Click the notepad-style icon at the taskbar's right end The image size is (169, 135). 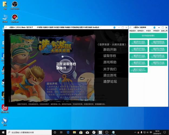[x=113, y=132]
